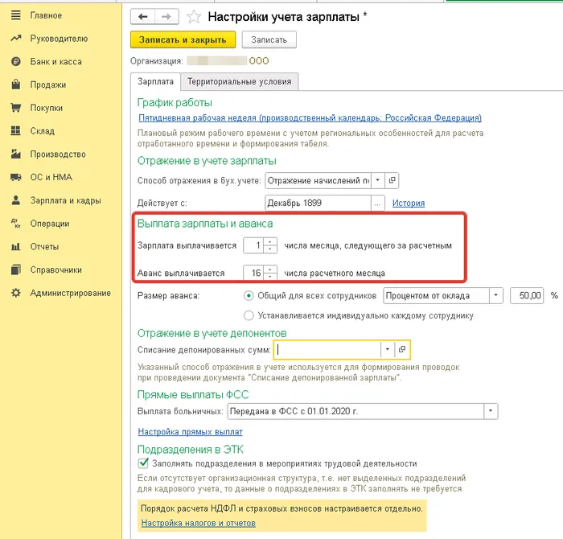Click the Декабрь 1899 date field
563x539 pixels.
point(318,204)
